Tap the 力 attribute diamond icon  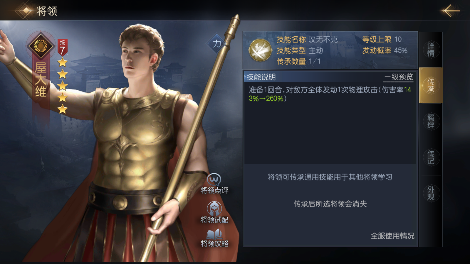(217, 44)
